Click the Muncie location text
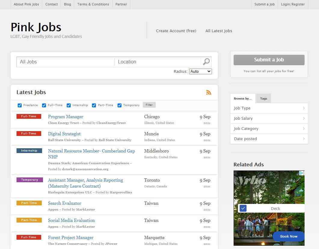This screenshot has height=249, width=319. (151, 134)
